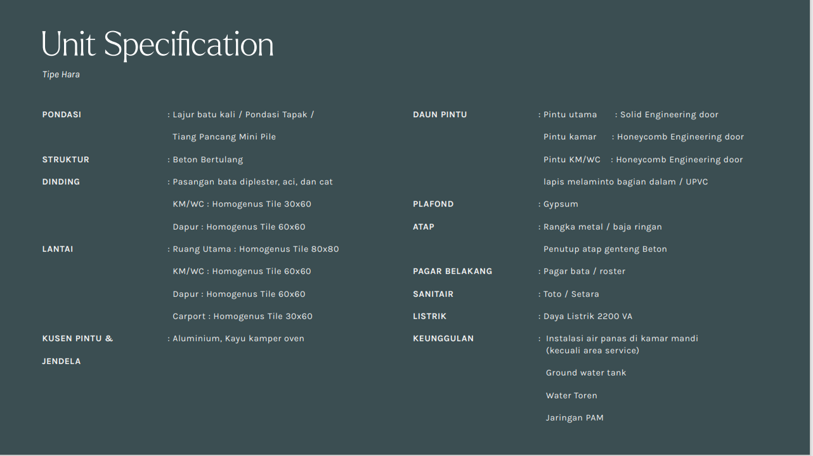Click the Pasangan bata diplester line
The width and height of the screenshot is (813, 456).
coord(252,182)
